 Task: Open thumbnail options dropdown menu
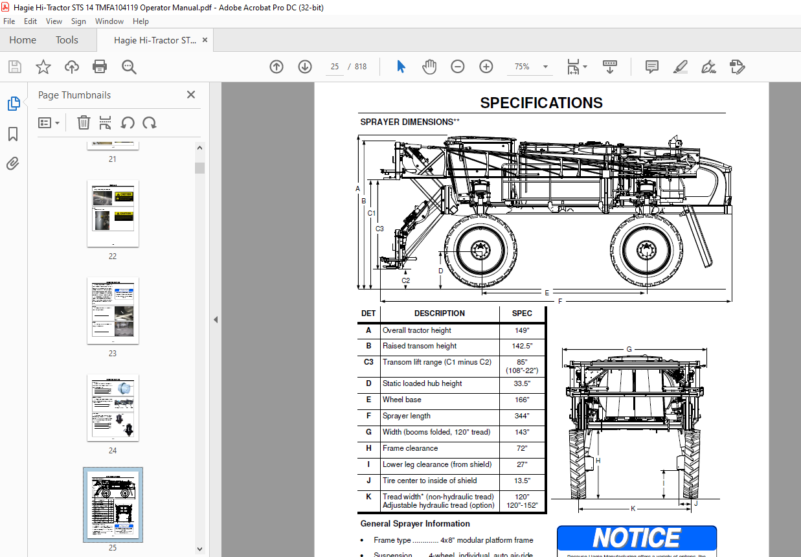pyautogui.click(x=49, y=122)
